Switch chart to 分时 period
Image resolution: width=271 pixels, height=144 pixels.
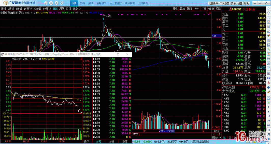coord(3,8)
